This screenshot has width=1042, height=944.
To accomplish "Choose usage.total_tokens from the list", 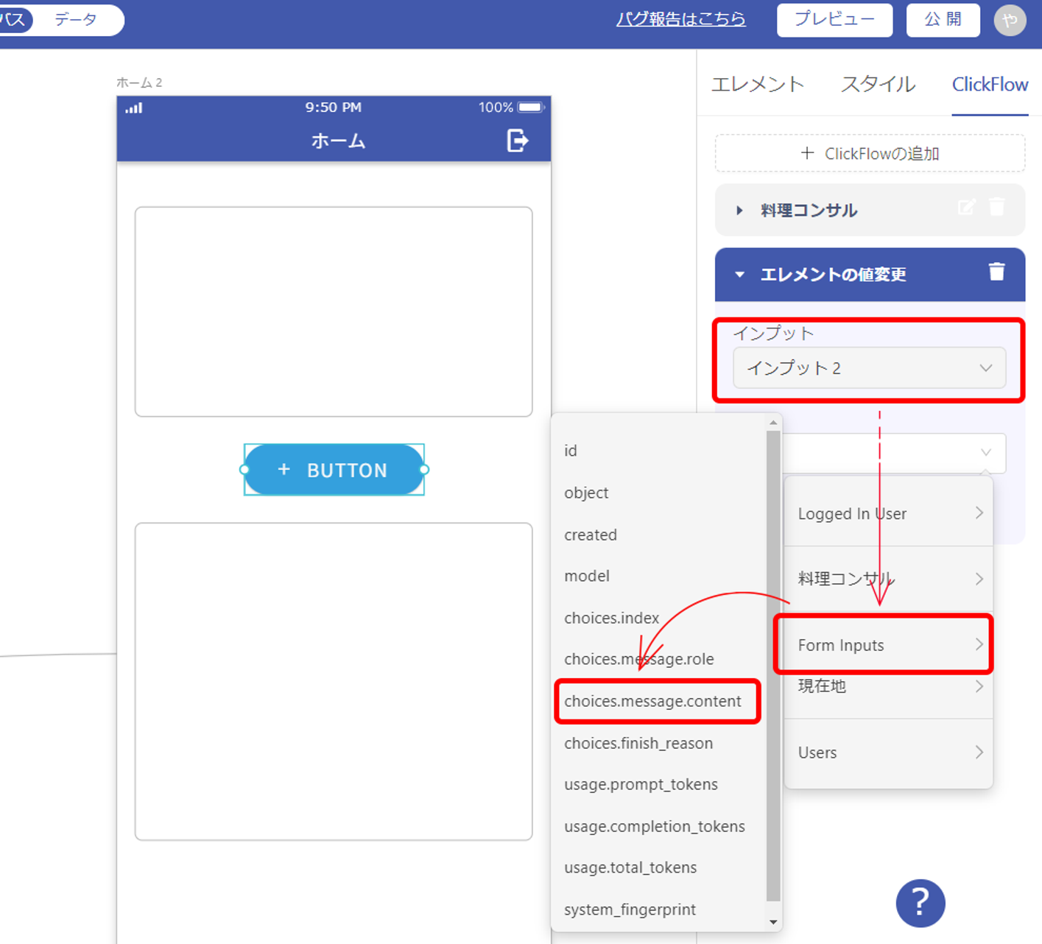I will click(x=630, y=867).
